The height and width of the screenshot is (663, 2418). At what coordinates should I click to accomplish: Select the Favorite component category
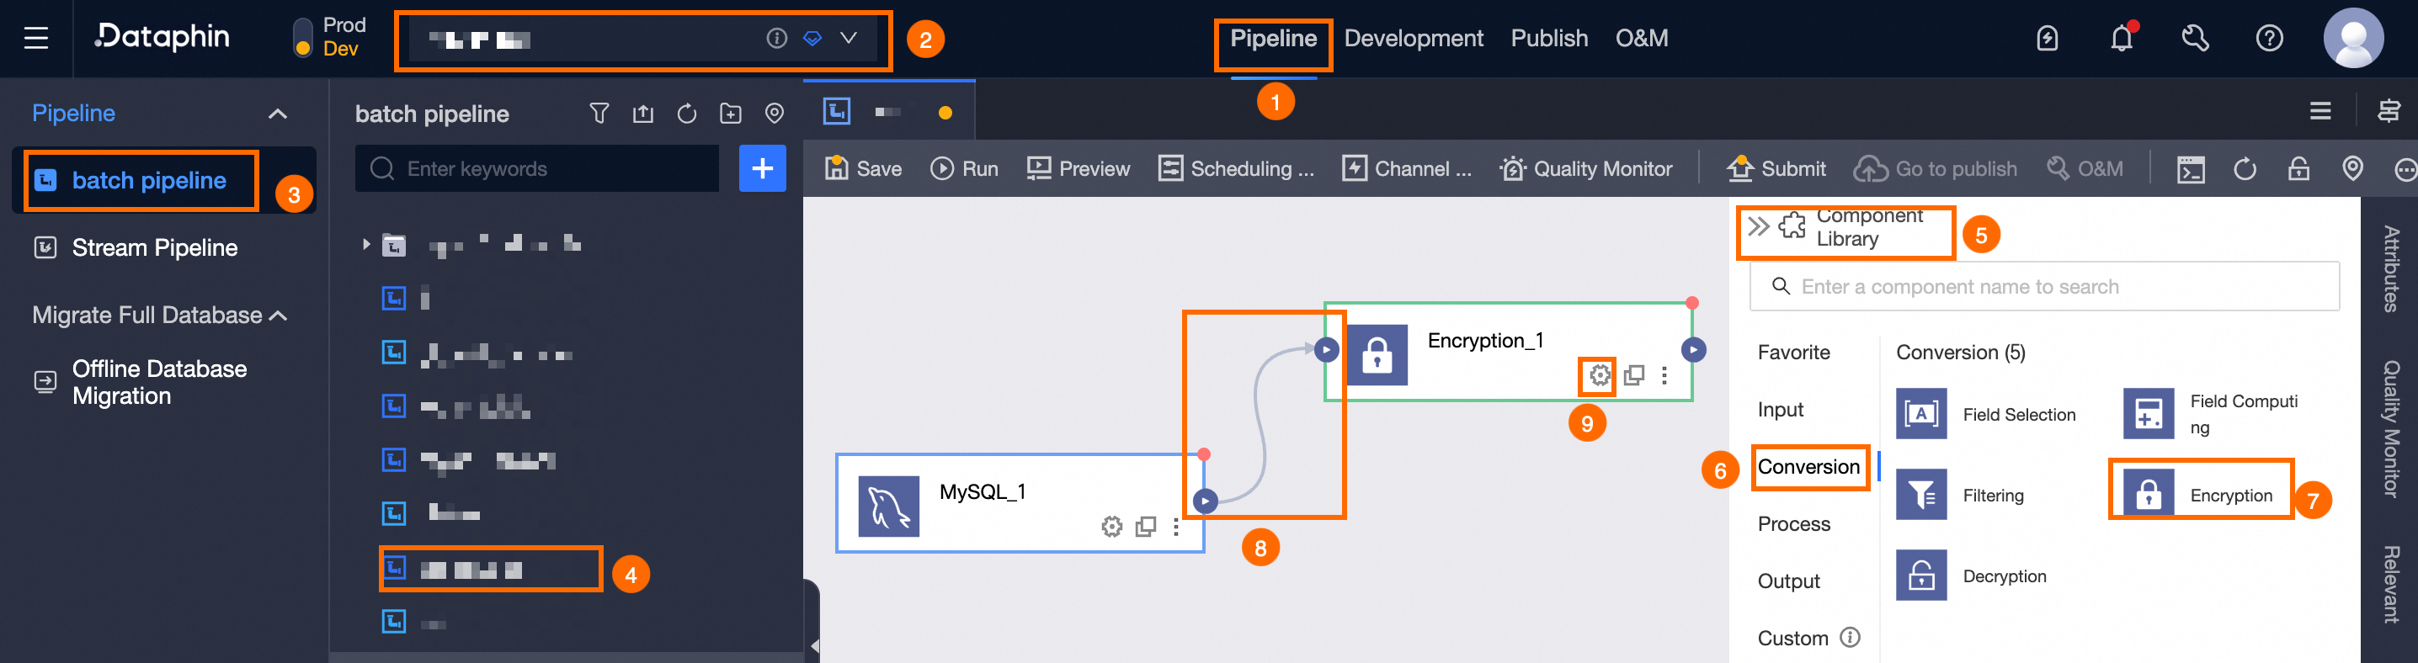click(x=1792, y=353)
